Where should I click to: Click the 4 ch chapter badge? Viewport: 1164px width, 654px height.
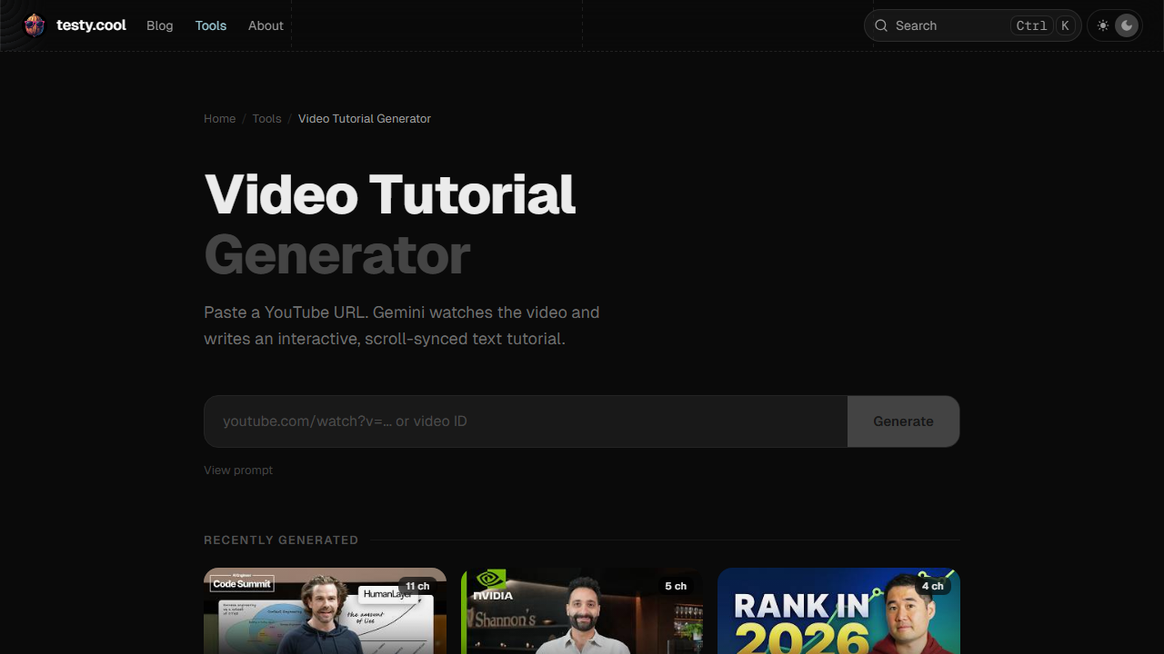click(932, 586)
